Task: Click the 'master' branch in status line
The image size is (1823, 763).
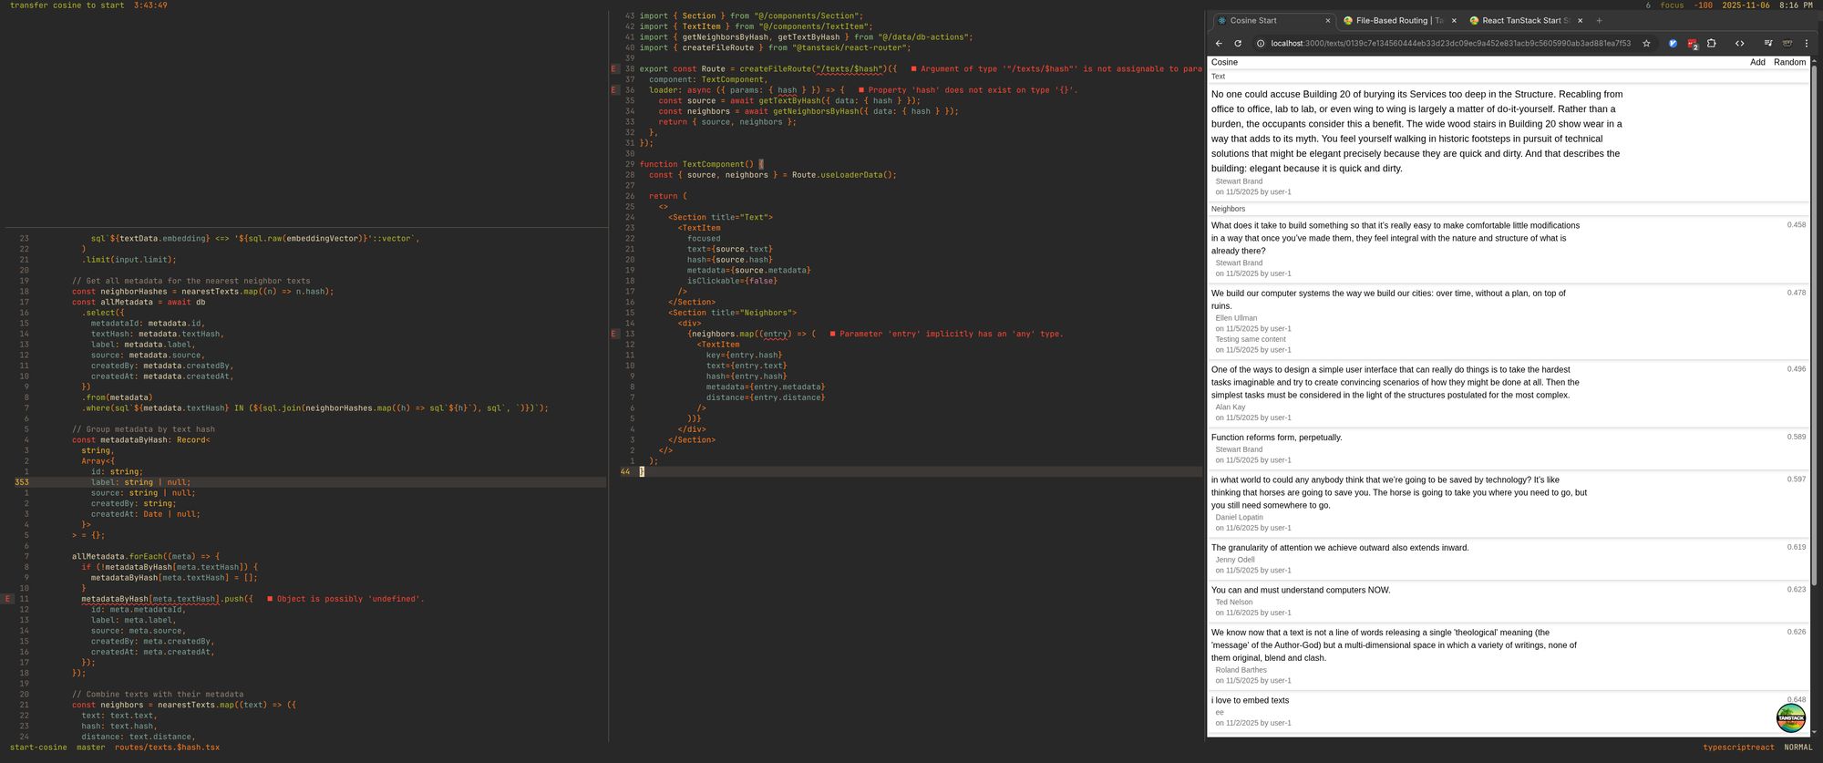Action: click(90, 748)
